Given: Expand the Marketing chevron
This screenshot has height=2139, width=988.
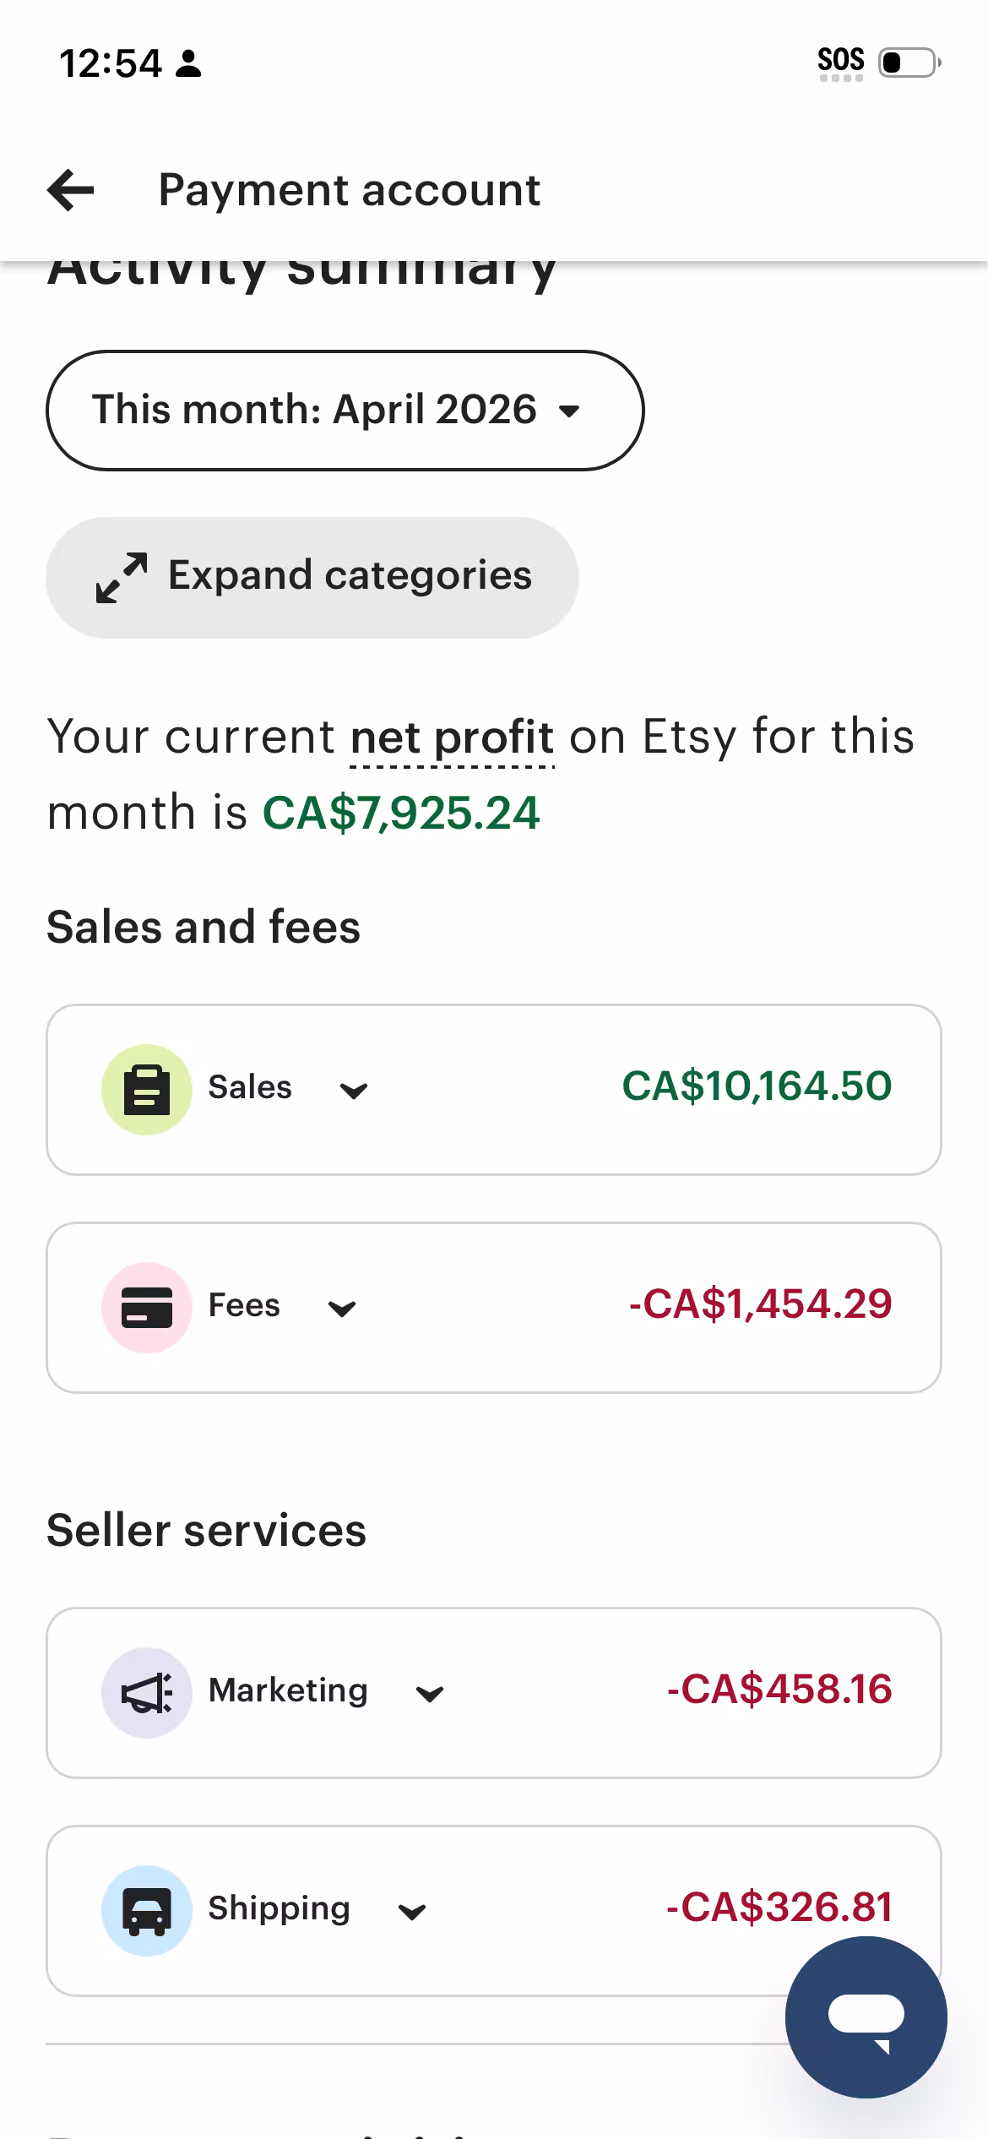Looking at the screenshot, I should pos(430,1694).
